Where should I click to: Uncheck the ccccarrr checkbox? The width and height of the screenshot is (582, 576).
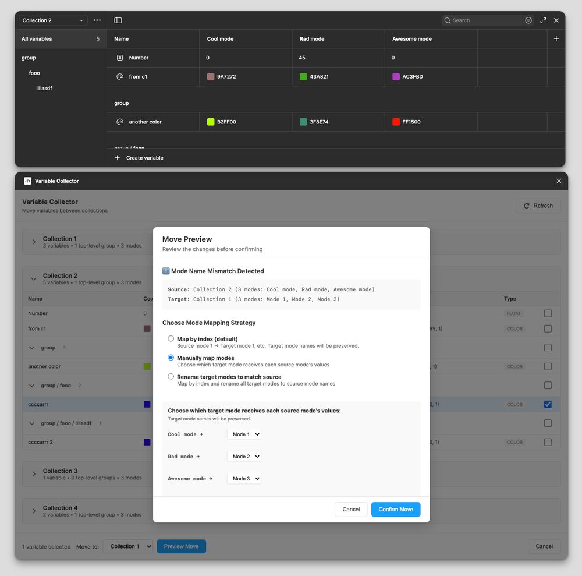click(548, 404)
